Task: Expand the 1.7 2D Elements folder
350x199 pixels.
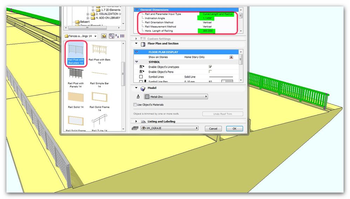Action: [x=93, y=10]
